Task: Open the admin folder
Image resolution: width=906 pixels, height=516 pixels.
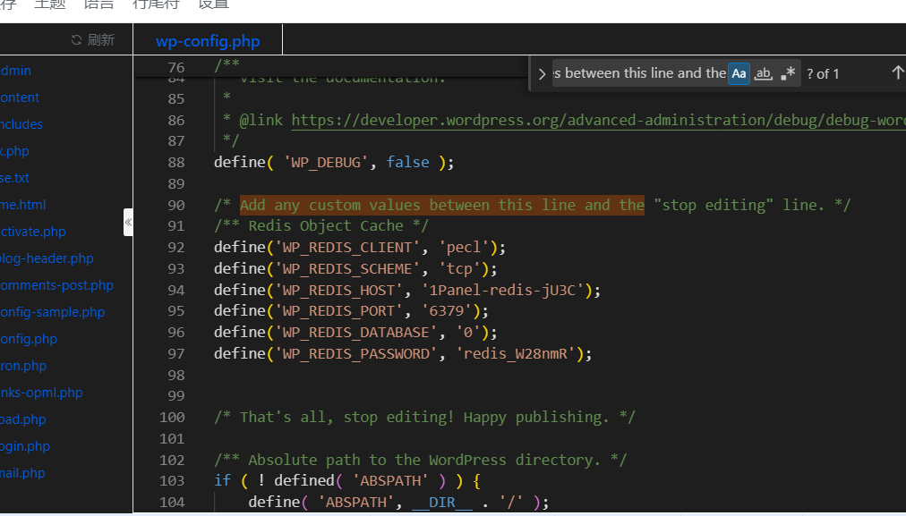Action: [x=15, y=71]
